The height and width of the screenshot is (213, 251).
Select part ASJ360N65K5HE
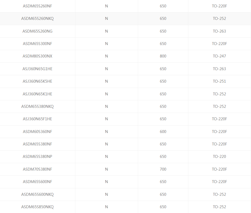click(x=37, y=81)
